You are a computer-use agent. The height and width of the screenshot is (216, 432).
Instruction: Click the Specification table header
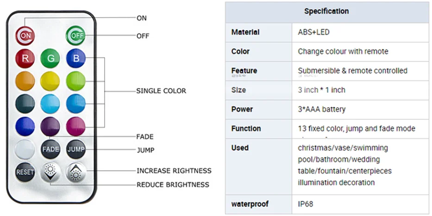(326, 11)
